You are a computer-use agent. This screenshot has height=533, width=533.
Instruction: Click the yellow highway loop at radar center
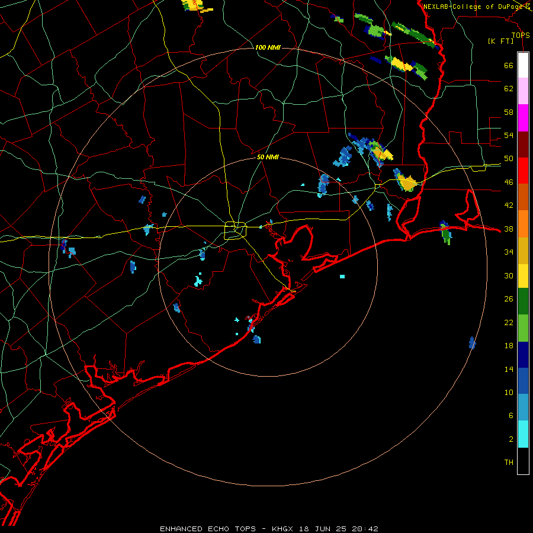coord(236,230)
